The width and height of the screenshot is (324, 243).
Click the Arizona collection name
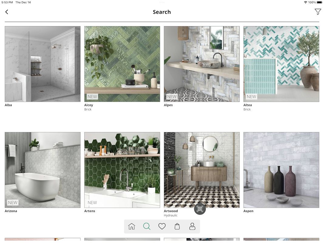[x=11, y=211]
